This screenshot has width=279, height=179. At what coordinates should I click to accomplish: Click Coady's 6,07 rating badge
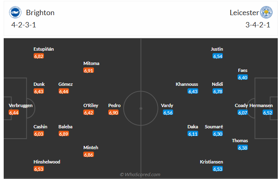coord(243,112)
